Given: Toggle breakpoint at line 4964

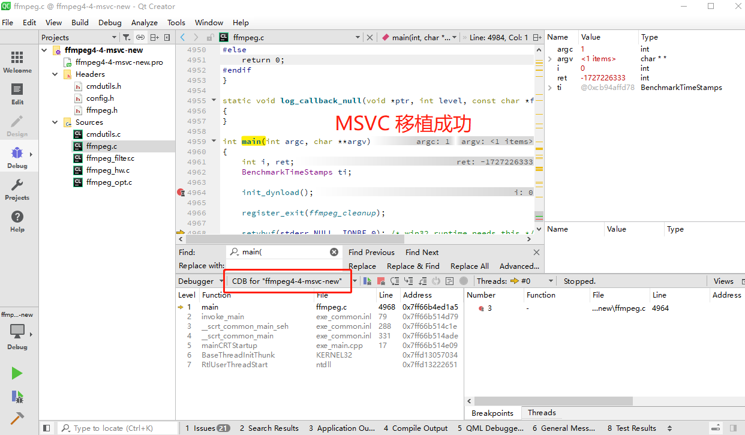Looking at the screenshot, I should (181, 193).
